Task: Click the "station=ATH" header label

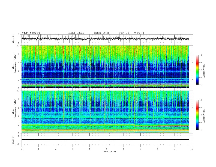Action: (x=101, y=33)
